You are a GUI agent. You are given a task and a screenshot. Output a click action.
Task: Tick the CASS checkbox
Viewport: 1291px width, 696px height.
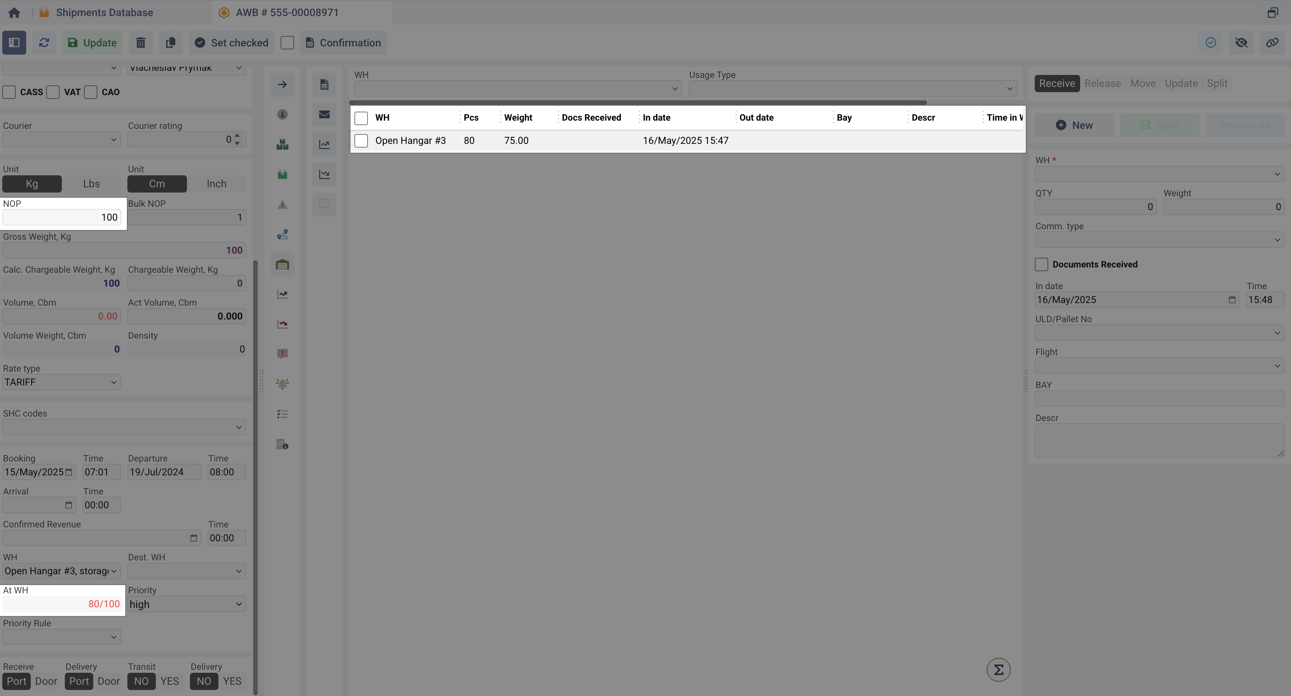[x=9, y=92]
